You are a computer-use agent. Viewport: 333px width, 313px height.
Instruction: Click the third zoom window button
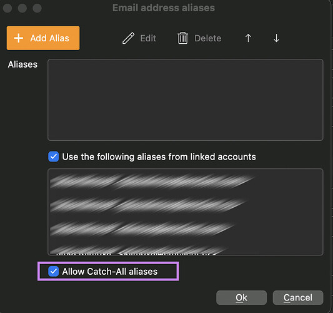click(x=37, y=8)
